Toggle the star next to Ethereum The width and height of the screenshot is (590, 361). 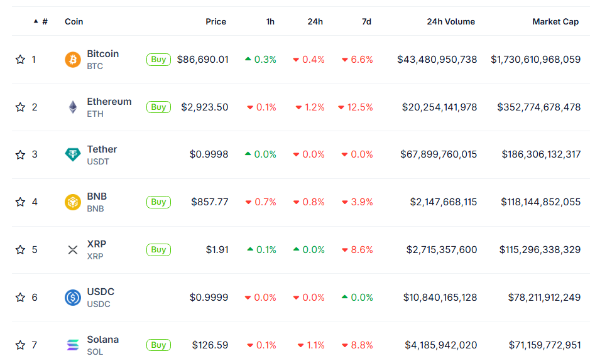tap(20, 107)
